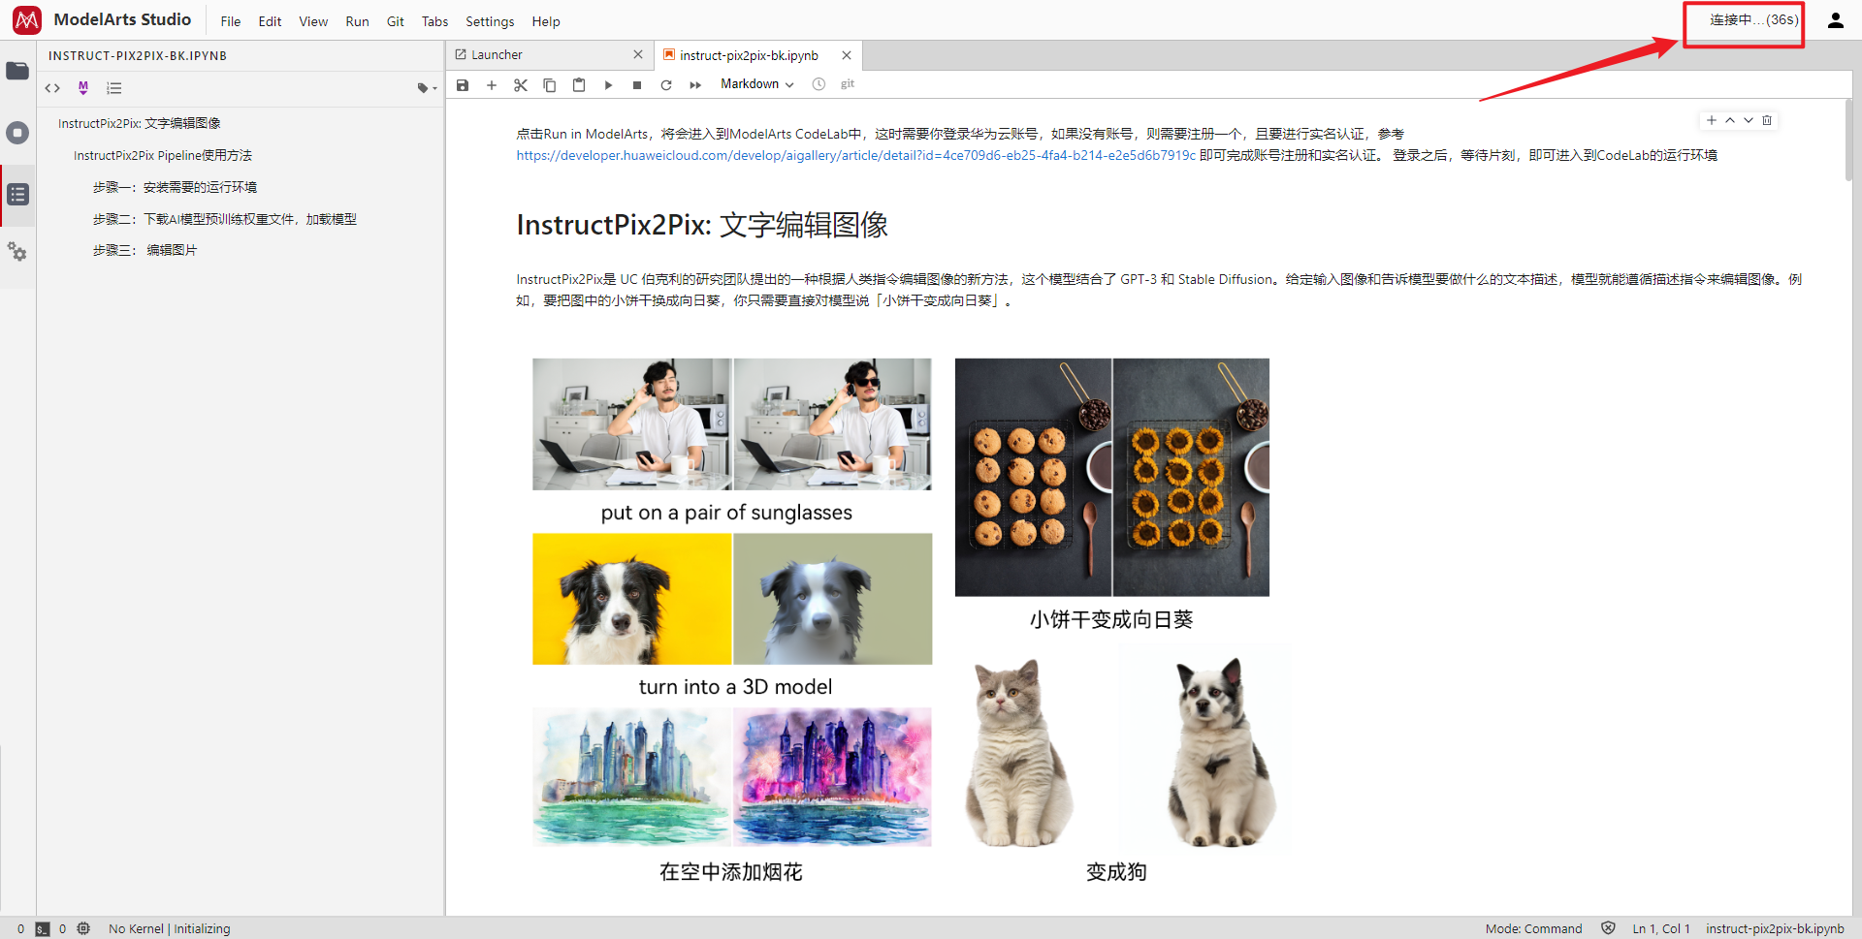
Task: Open the file browser sidebar icon
Action: [17, 71]
